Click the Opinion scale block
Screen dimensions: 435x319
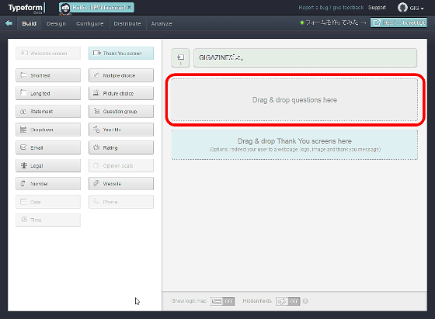point(121,166)
